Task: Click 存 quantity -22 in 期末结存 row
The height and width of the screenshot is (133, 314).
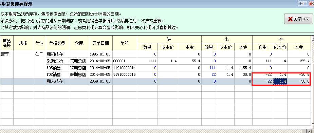Action: (263, 81)
